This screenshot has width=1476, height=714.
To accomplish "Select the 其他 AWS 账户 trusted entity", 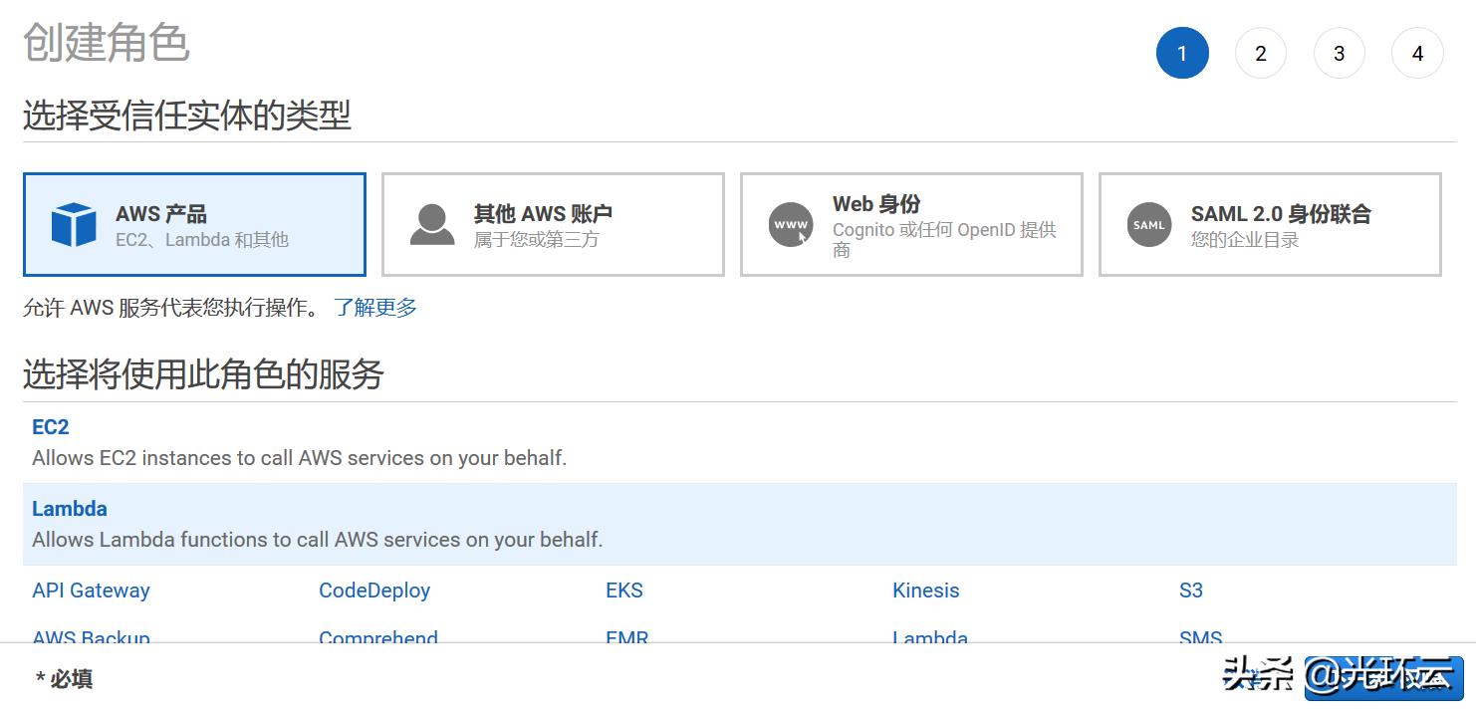I will [553, 223].
